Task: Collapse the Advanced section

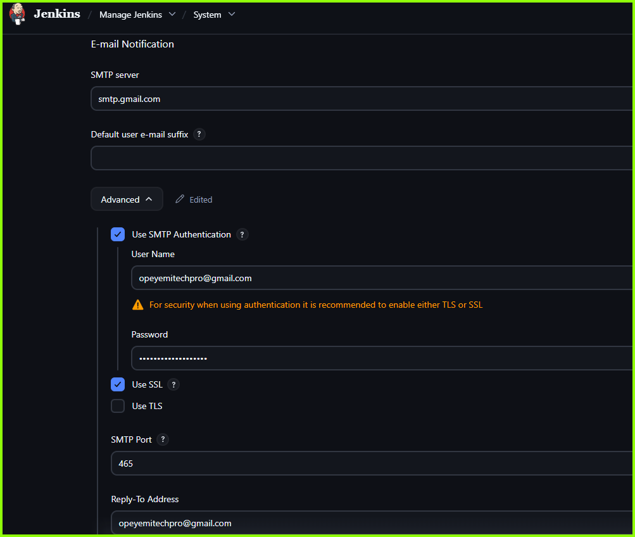Action: [x=127, y=198]
